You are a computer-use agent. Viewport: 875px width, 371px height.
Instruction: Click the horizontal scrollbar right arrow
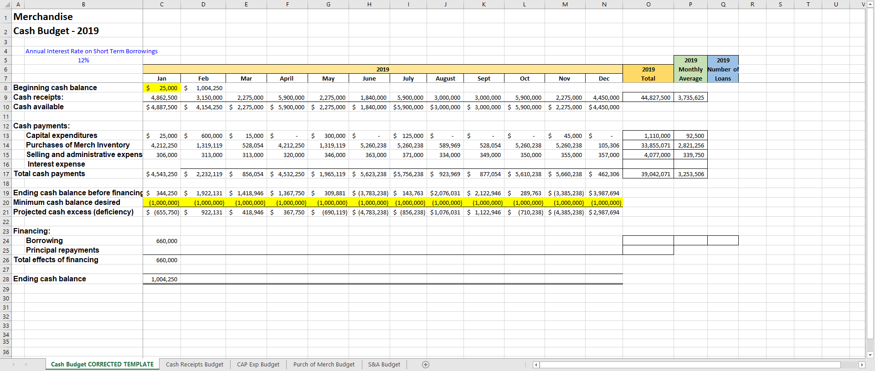tap(862, 365)
